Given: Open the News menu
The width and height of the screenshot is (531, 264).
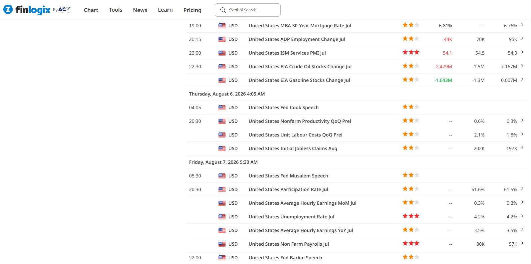Looking at the screenshot, I should [x=140, y=10].
